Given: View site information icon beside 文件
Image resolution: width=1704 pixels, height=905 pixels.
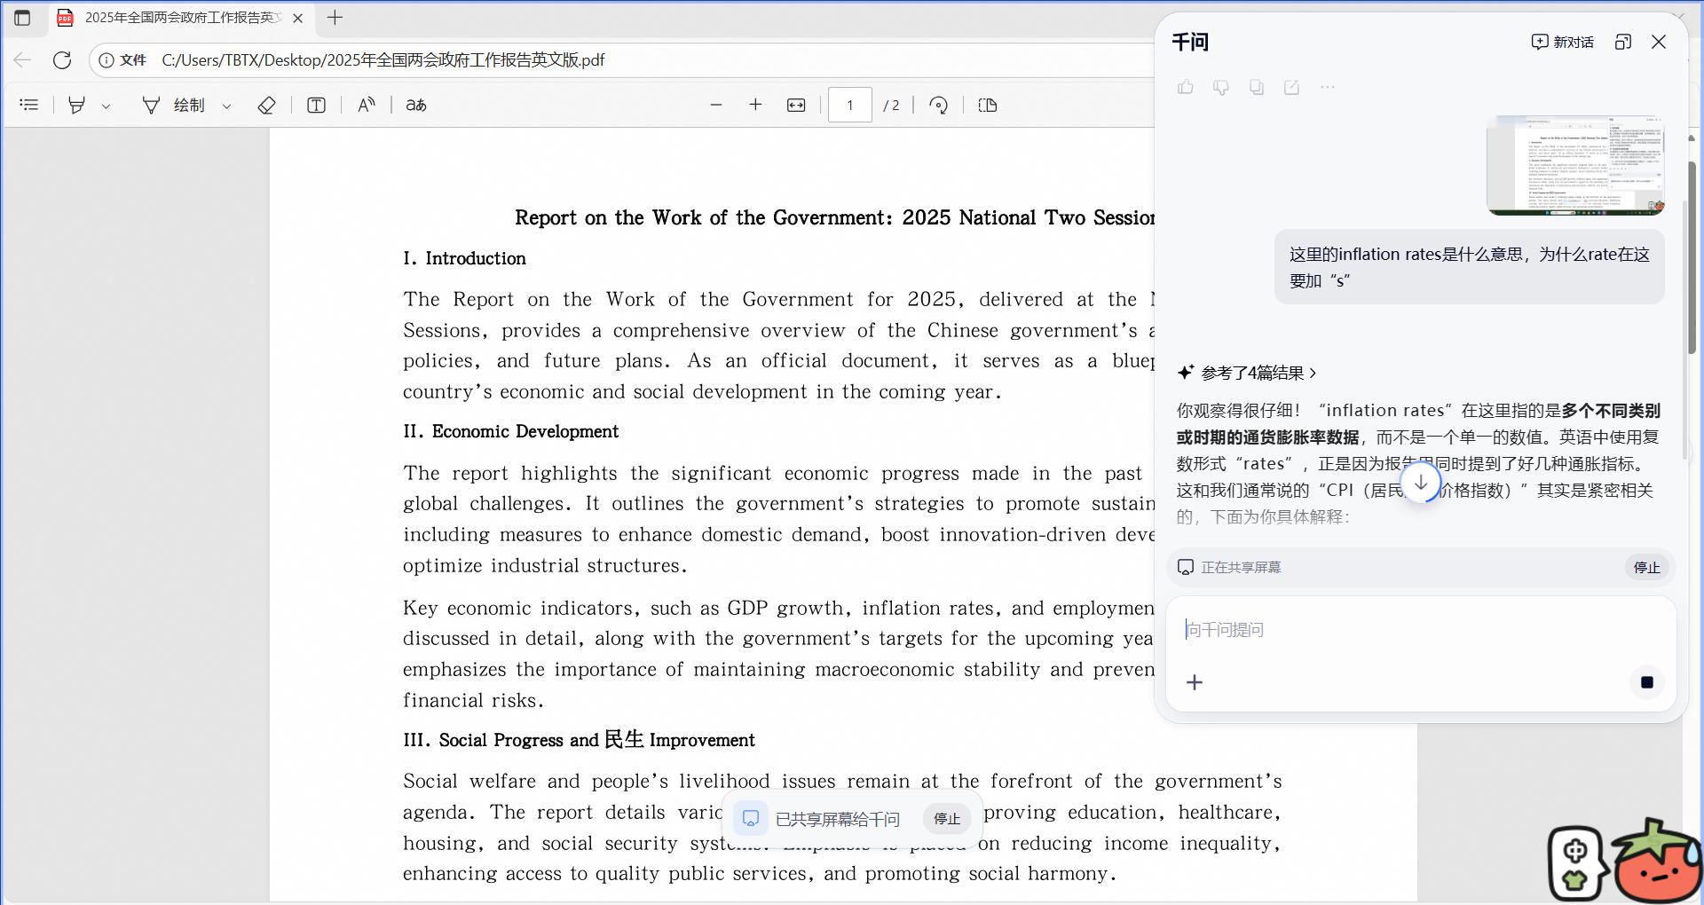Looking at the screenshot, I should point(106,60).
